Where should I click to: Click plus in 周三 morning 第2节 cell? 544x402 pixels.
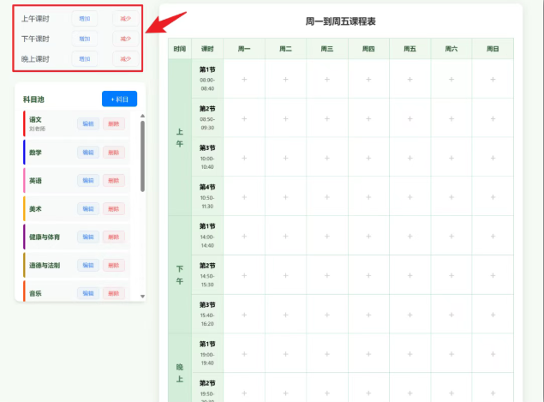click(327, 118)
